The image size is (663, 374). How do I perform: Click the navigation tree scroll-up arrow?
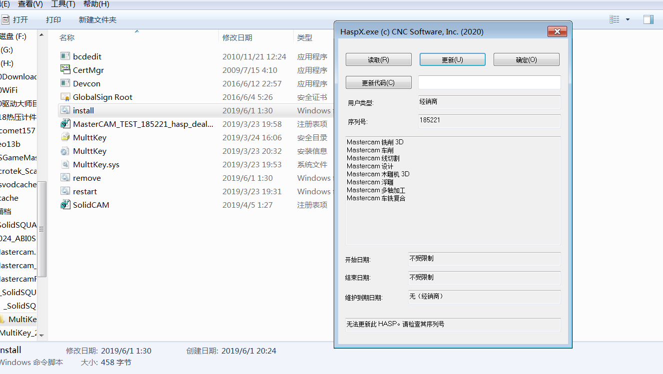(x=42, y=36)
